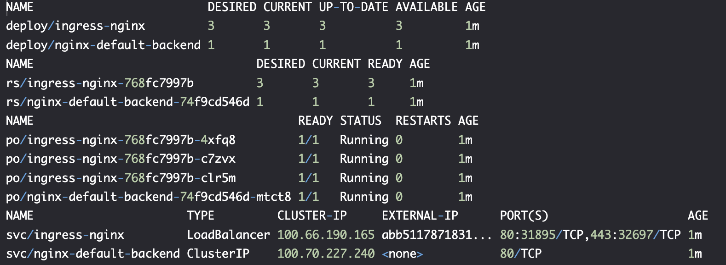This screenshot has height=265, width=726.
Task: Click Running status of pod c7zvx
Action: pos(364,159)
